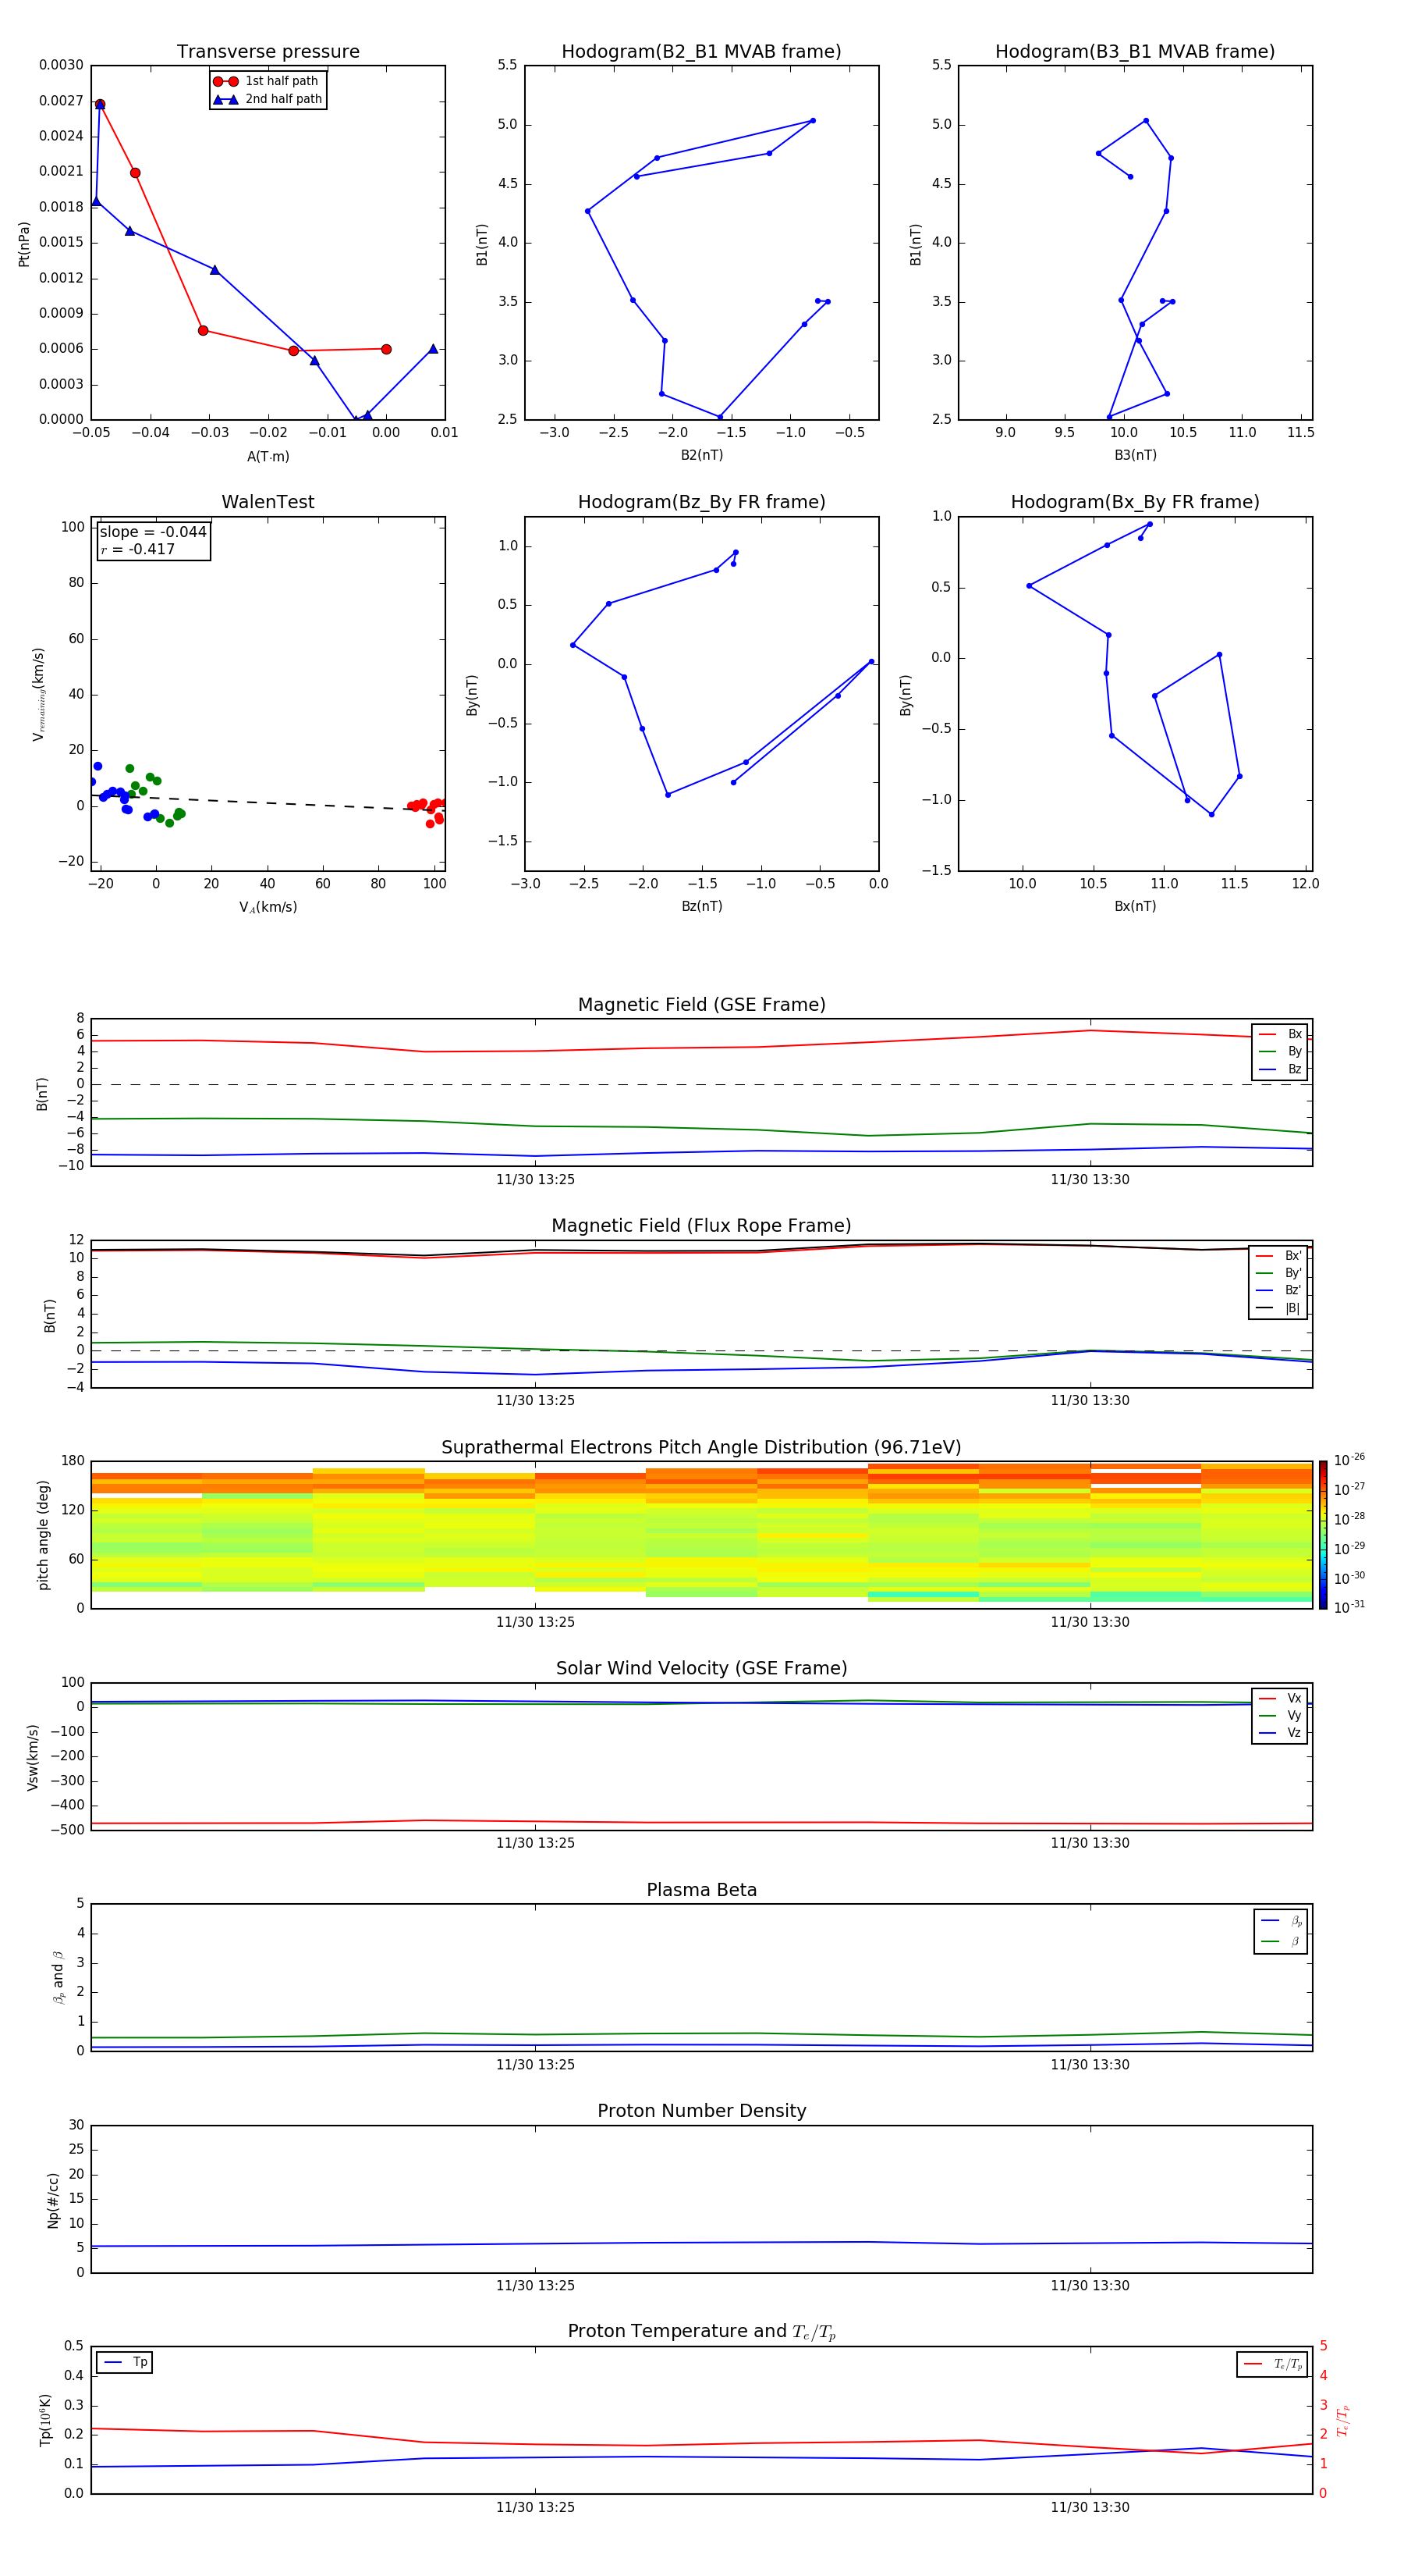The width and height of the screenshot is (1404, 2576).
Task: Click the 'Np(#/cc)' axis label
Action: (53, 2200)
